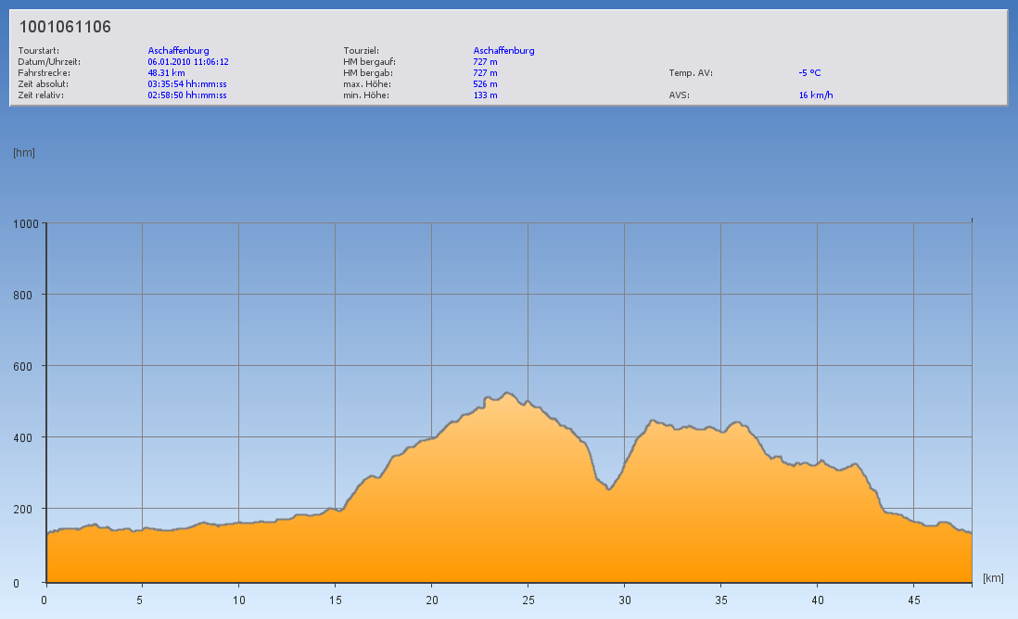Click the date 06.01.2010 11:06:12

pos(188,61)
